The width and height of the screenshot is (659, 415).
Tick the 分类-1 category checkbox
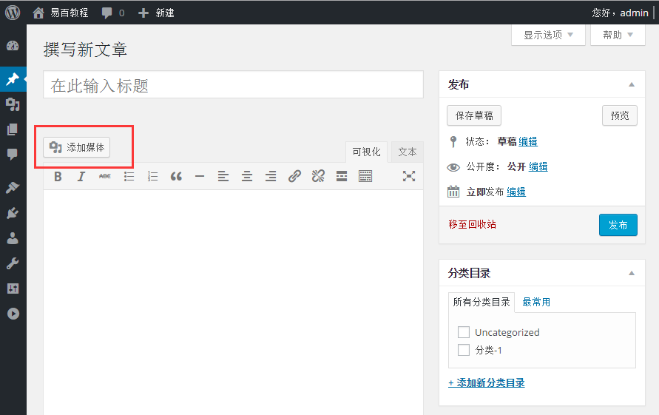(x=464, y=350)
